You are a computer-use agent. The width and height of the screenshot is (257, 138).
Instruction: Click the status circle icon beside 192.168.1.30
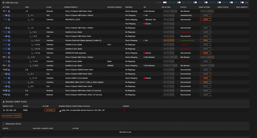pos(4,110)
